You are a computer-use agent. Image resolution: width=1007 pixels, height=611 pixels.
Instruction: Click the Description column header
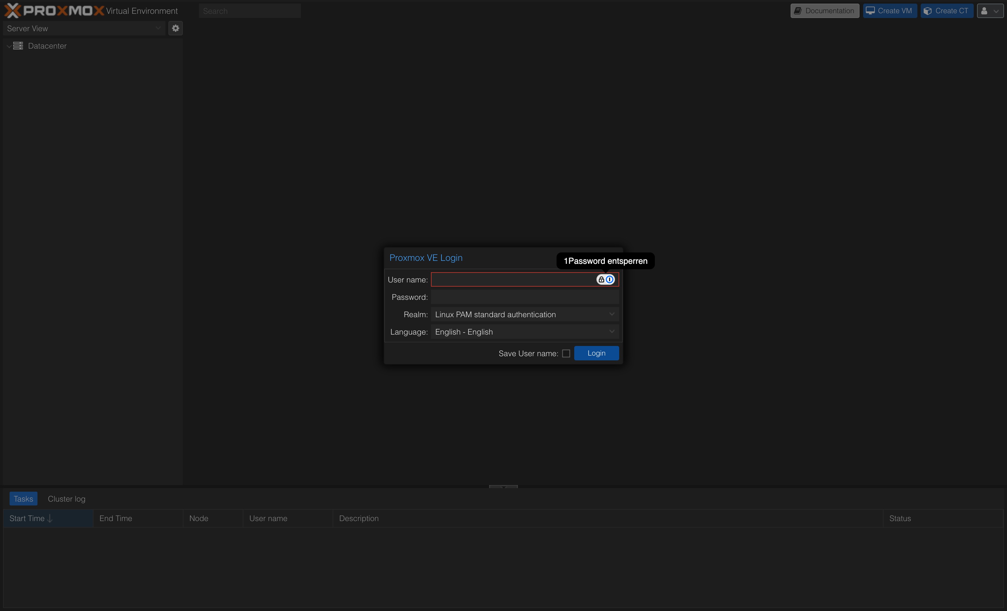coord(608,518)
